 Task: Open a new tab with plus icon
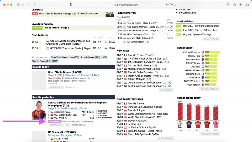click(241, 4)
